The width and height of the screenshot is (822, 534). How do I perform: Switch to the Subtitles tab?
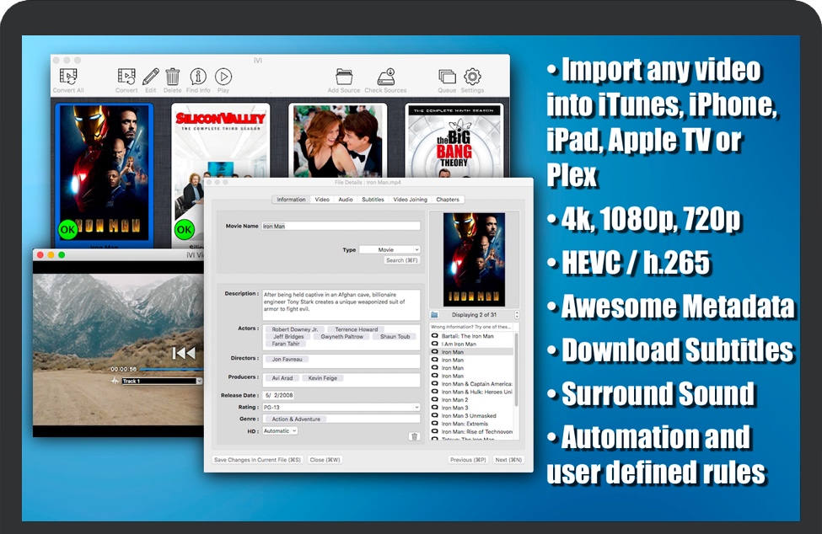click(x=373, y=200)
